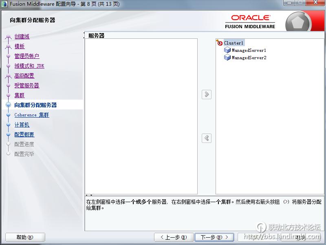Navigate to 域模式和 JDK step

(29, 66)
